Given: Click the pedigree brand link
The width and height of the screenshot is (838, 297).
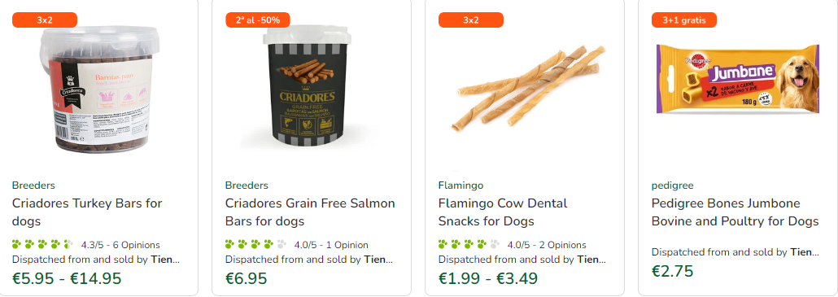Looking at the screenshot, I should (672, 186).
